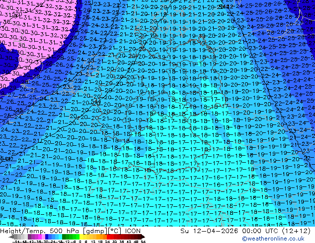This screenshot has width=315, height=243.
Task: Pick the bright magenta legend swatch
Action: [x=40, y=237]
